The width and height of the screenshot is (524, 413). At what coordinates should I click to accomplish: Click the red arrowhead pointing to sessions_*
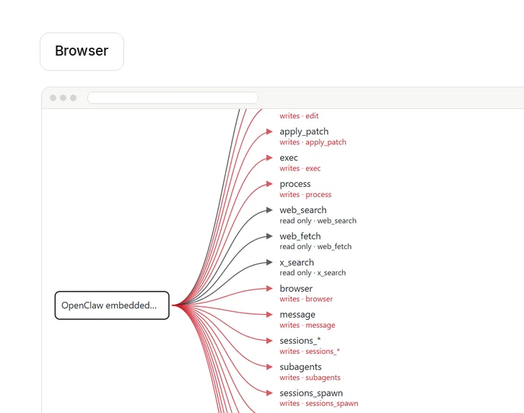269,341
